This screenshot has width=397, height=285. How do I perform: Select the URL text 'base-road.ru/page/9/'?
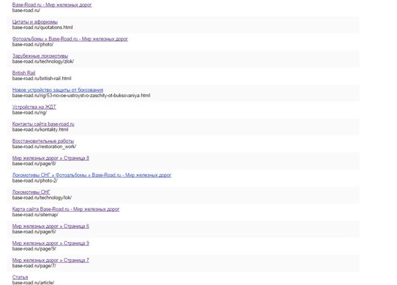click(34, 249)
